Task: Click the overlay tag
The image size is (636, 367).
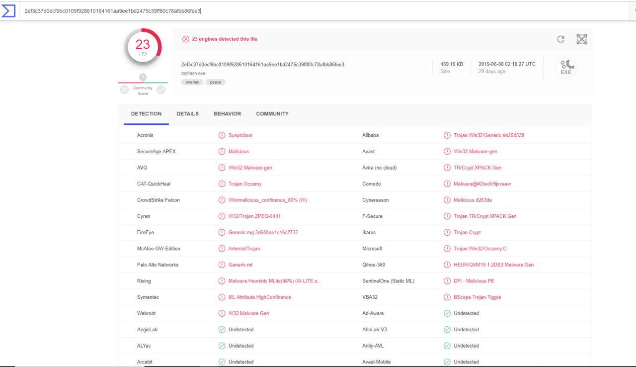Action: coord(192,82)
